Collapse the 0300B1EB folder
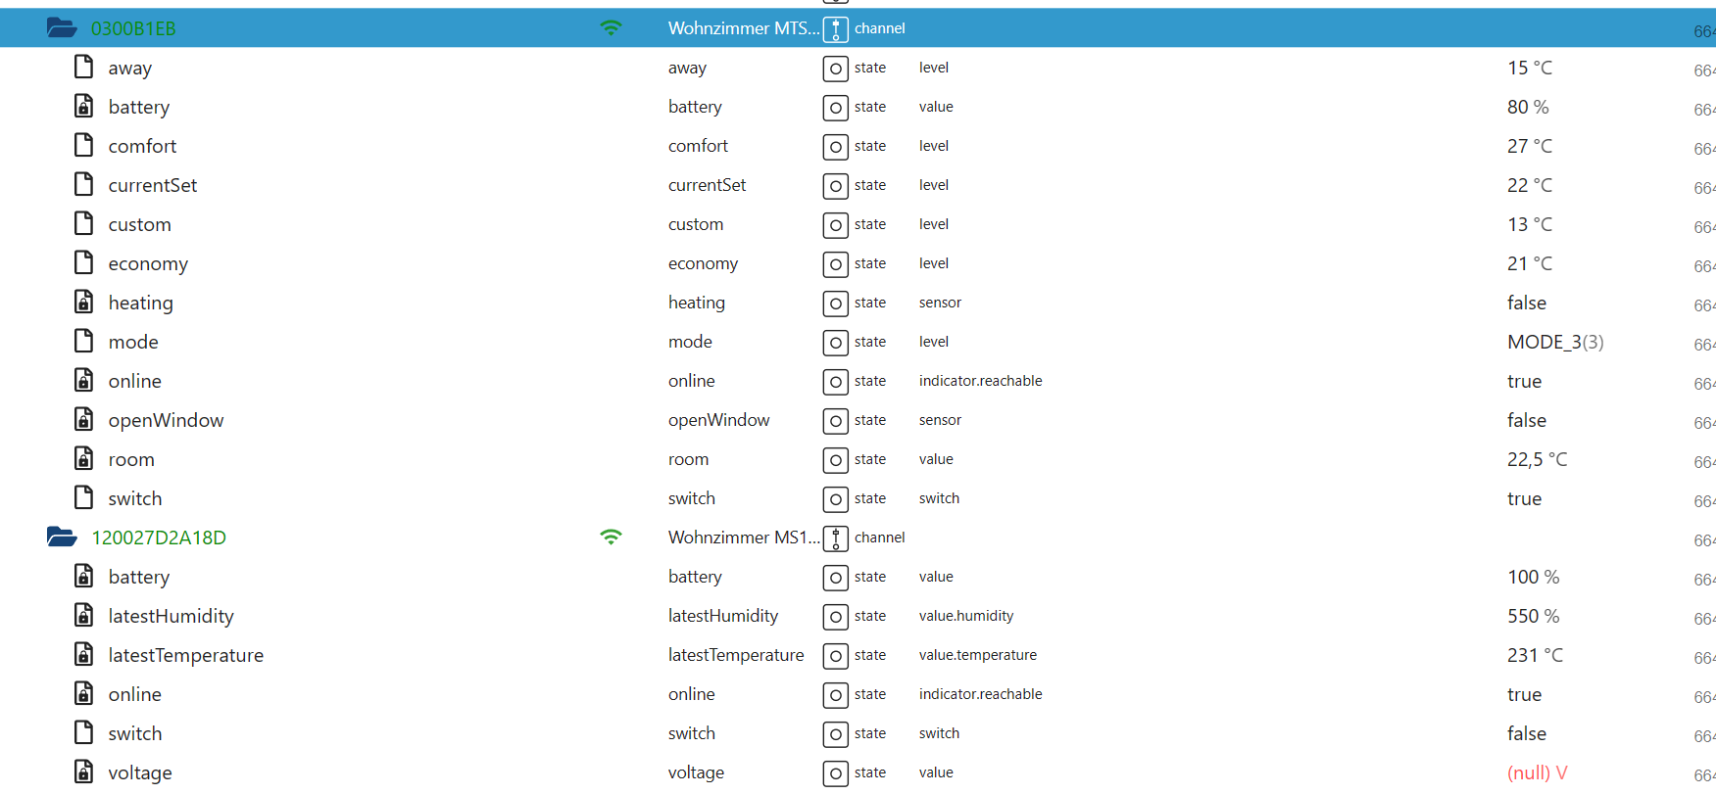1716x795 pixels. click(x=62, y=28)
